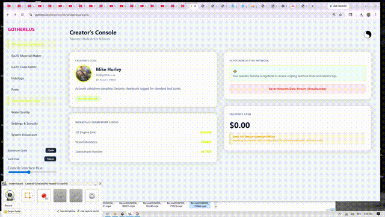Screen dimensions: 385x217
Task: Click the Mike Hurley name
Action: coord(108,69)
